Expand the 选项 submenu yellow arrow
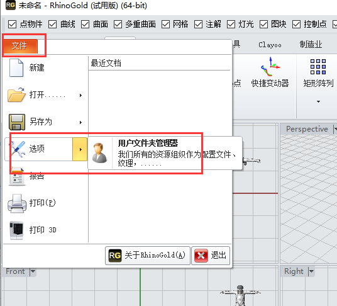 click(x=80, y=149)
